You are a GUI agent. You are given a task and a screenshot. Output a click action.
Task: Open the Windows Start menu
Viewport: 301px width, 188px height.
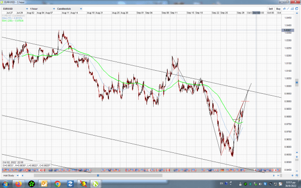click(x=5, y=184)
